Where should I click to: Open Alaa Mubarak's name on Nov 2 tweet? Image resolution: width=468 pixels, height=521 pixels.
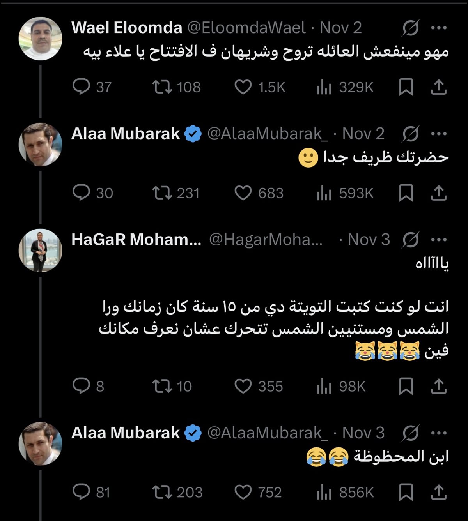pos(126,134)
